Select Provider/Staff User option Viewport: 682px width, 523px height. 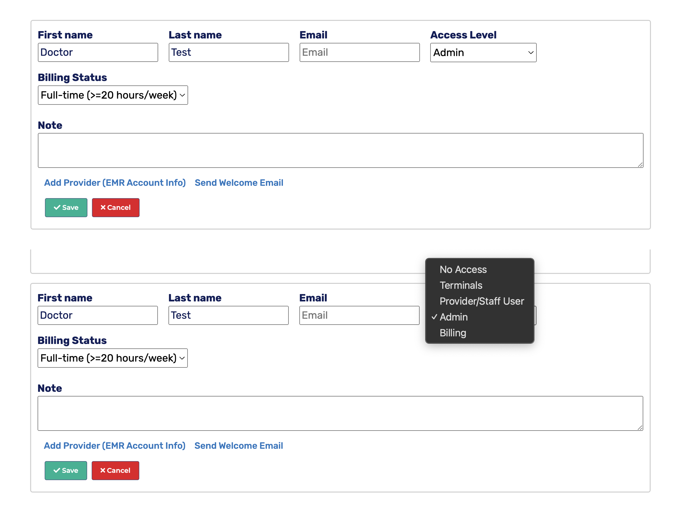[x=482, y=301]
